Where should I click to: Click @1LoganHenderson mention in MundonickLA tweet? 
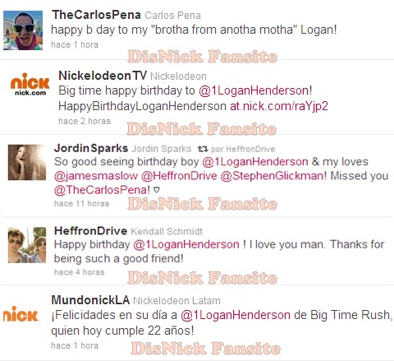[236, 315]
